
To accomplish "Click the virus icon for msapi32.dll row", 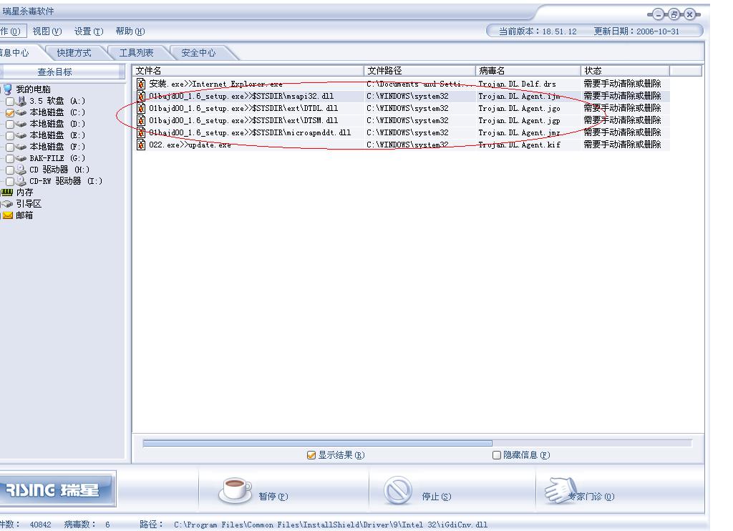I will (141, 96).
